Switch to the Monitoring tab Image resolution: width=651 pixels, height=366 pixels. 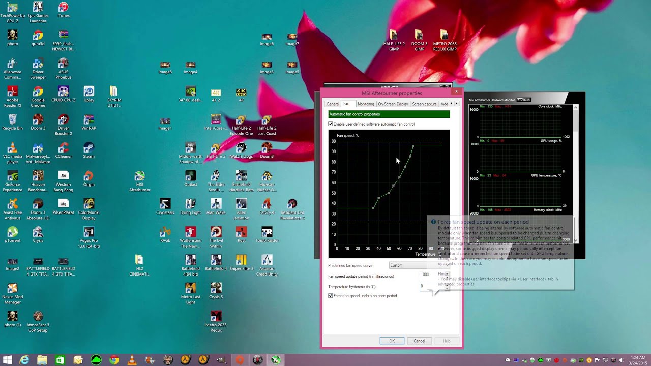tap(365, 104)
